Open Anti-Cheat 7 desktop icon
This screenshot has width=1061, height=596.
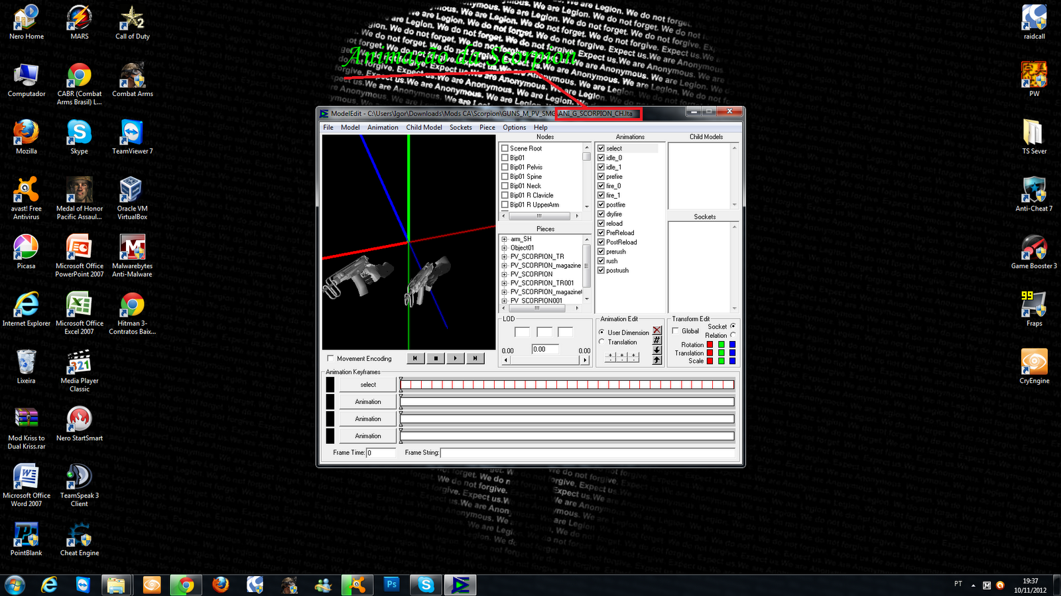[1034, 195]
